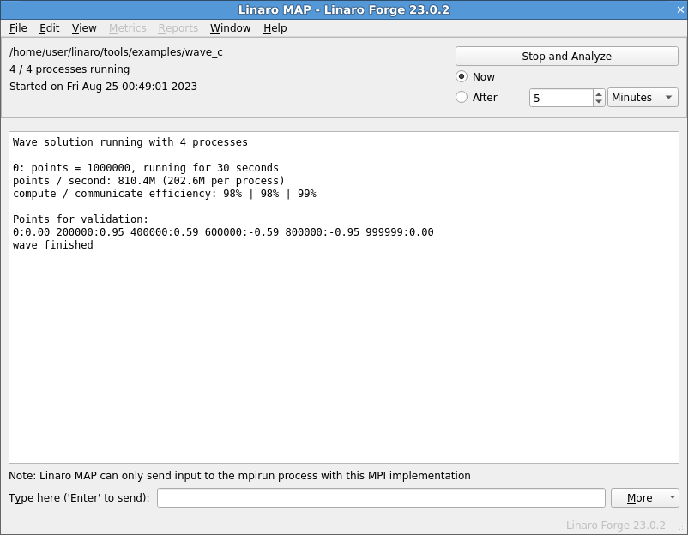
Task: Click the disabled Metrics menu
Action: click(127, 28)
